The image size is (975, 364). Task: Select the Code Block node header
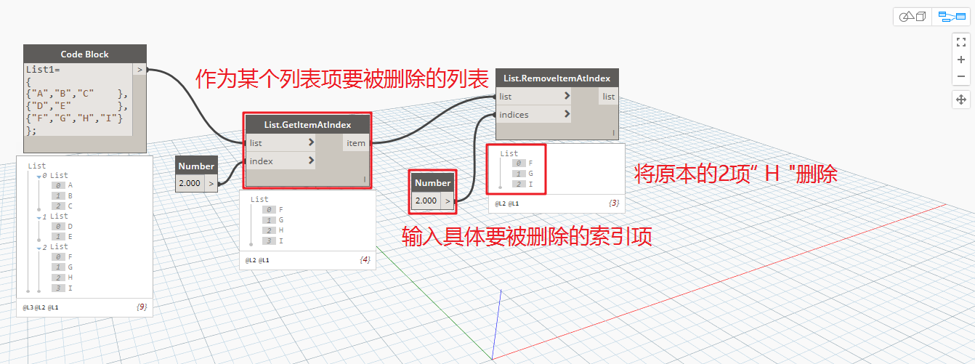[x=85, y=54]
